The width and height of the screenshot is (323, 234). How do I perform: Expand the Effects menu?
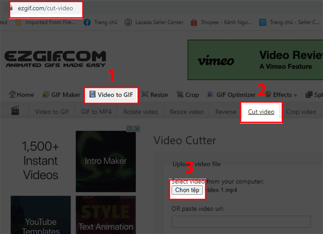point(284,94)
